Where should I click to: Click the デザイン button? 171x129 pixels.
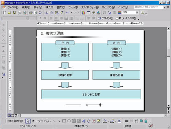click(x=106, y=18)
